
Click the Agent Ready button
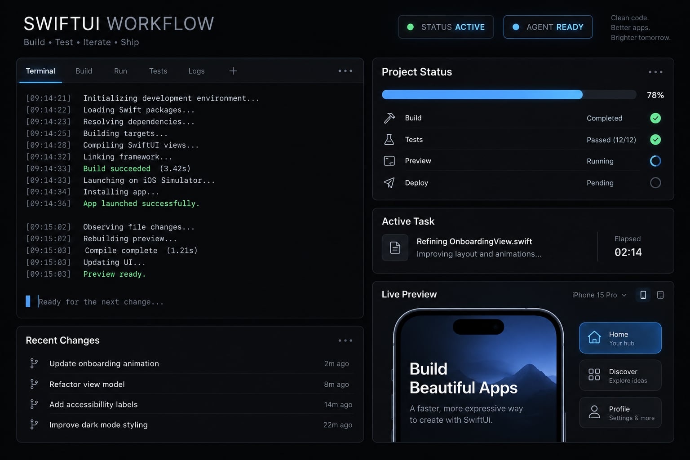(548, 27)
